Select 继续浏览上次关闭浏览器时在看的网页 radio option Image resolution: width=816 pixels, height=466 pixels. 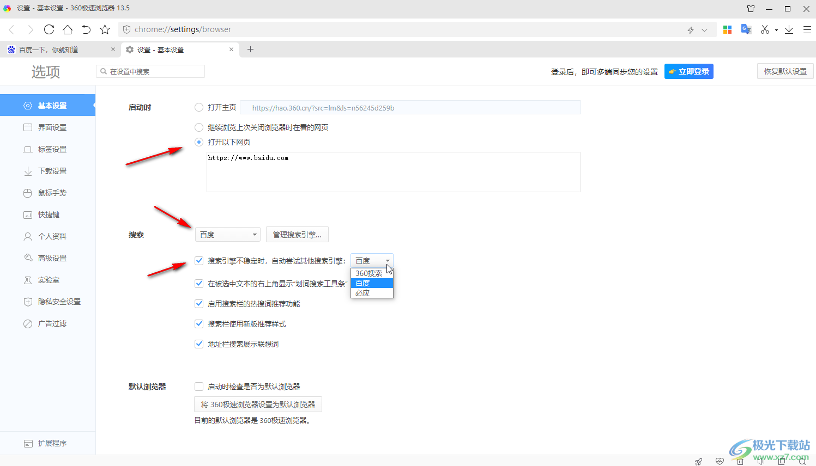click(x=199, y=127)
